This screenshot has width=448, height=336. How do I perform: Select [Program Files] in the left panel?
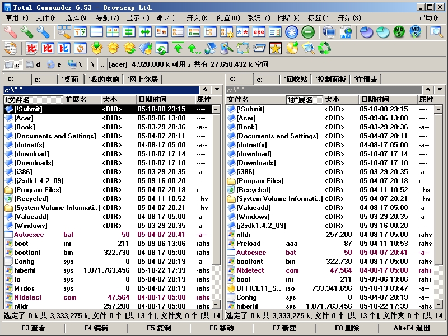[108, 190]
